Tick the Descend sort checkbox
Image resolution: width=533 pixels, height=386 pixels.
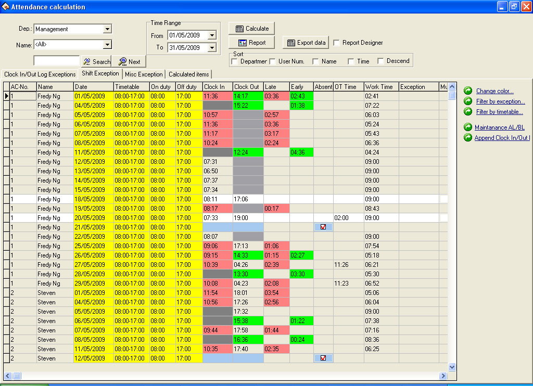point(381,61)
